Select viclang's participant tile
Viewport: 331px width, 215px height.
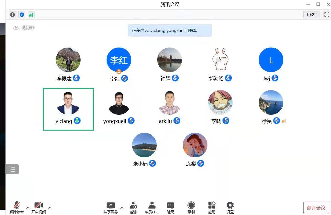coord(68,109)
